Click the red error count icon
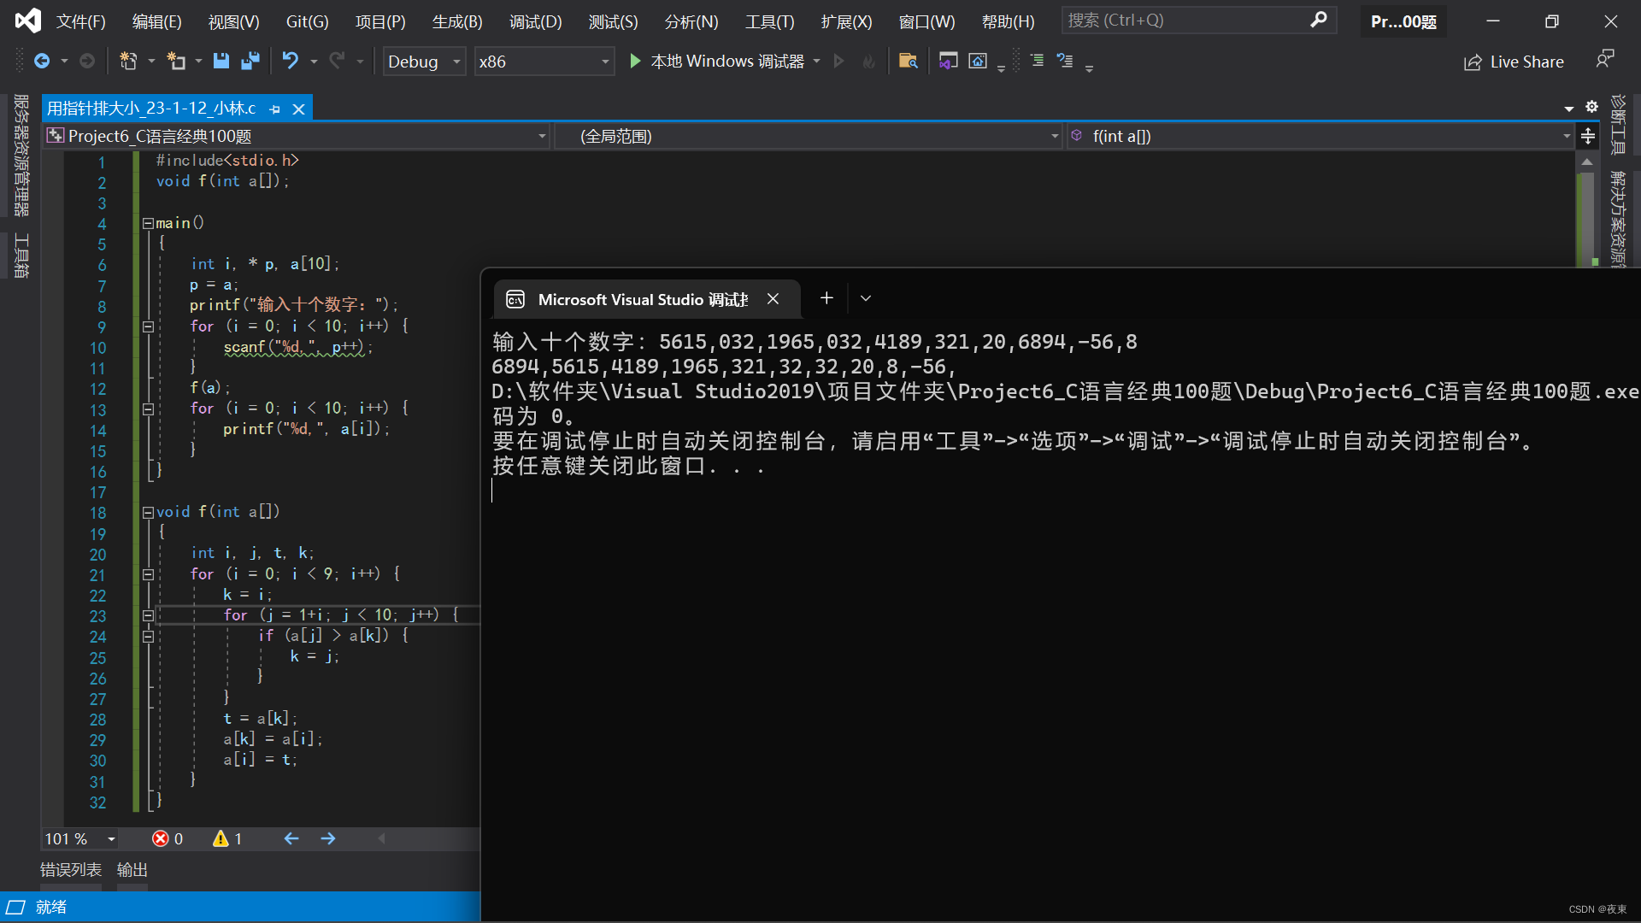The height and width of the screenshot is (923, 1641). (160, 838)
